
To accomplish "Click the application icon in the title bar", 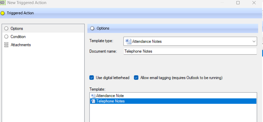I will [3, 3].
